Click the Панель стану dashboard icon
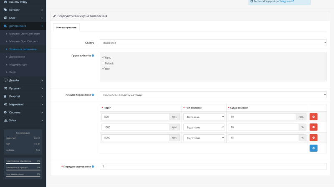The height and width of the screenshot is (187, 334). [5, 2]
